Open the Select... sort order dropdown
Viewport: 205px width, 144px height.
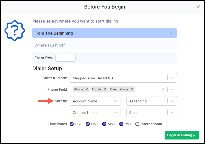(x=152, y=112)
